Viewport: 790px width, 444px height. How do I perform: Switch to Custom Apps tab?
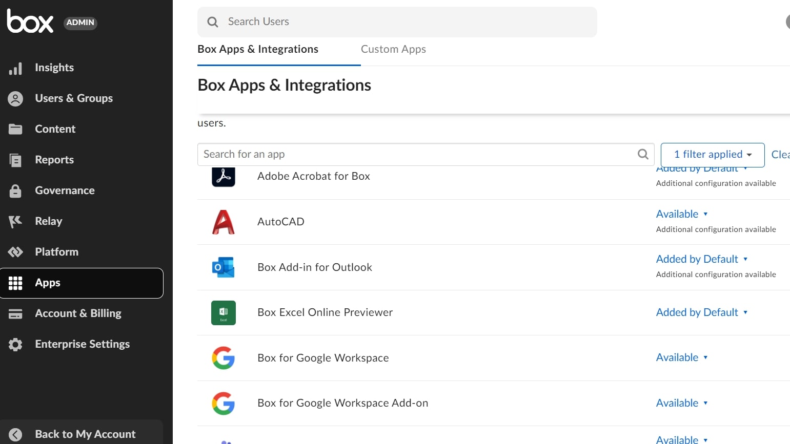393,49
